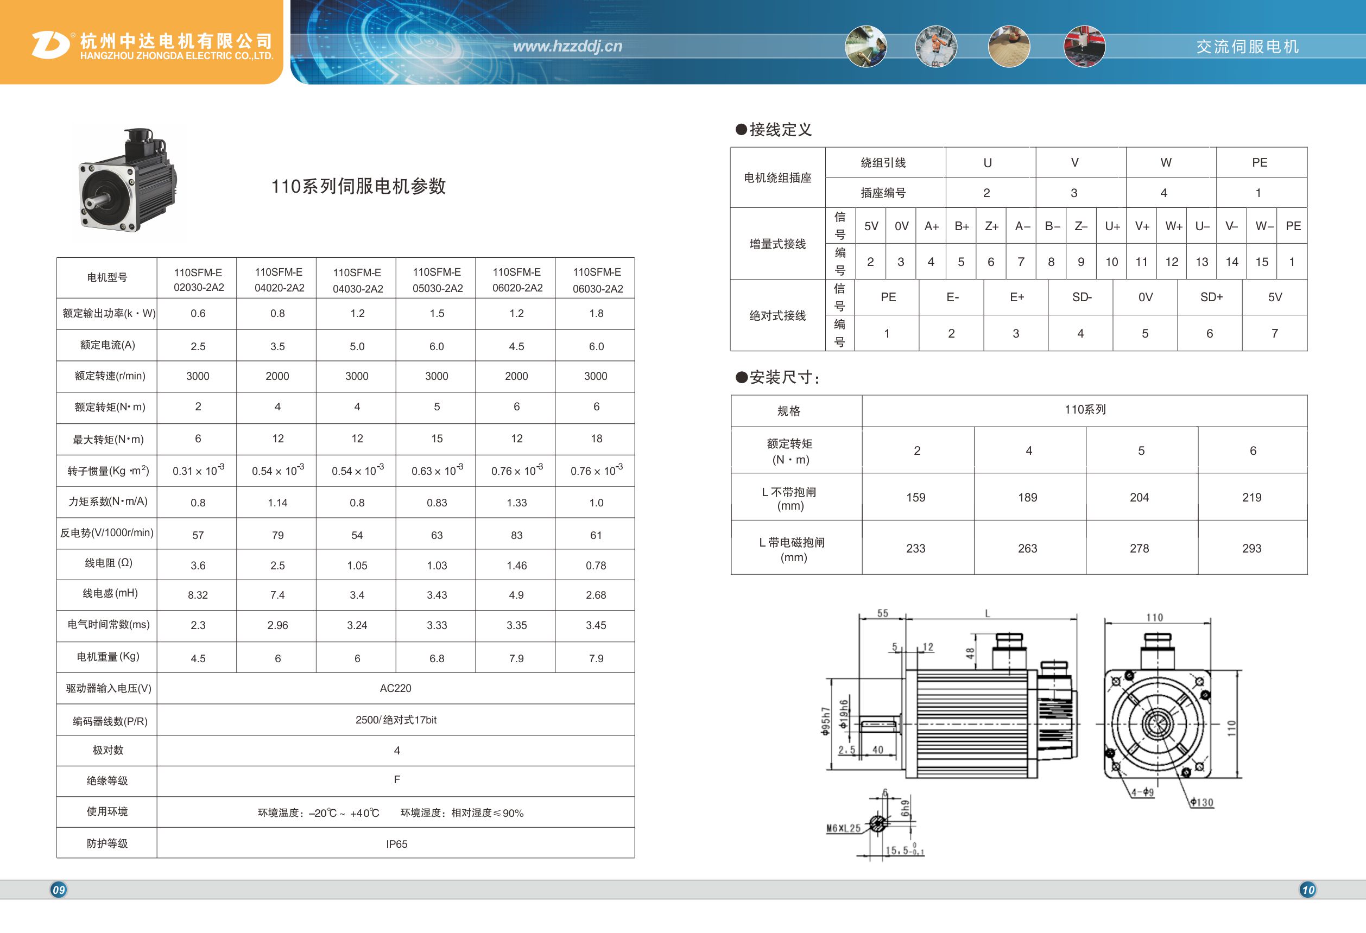Click the section heading 安装尺寸

tap(785, 377)
